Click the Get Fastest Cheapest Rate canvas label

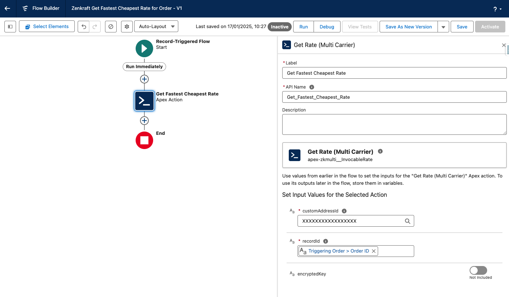point(187,94)
